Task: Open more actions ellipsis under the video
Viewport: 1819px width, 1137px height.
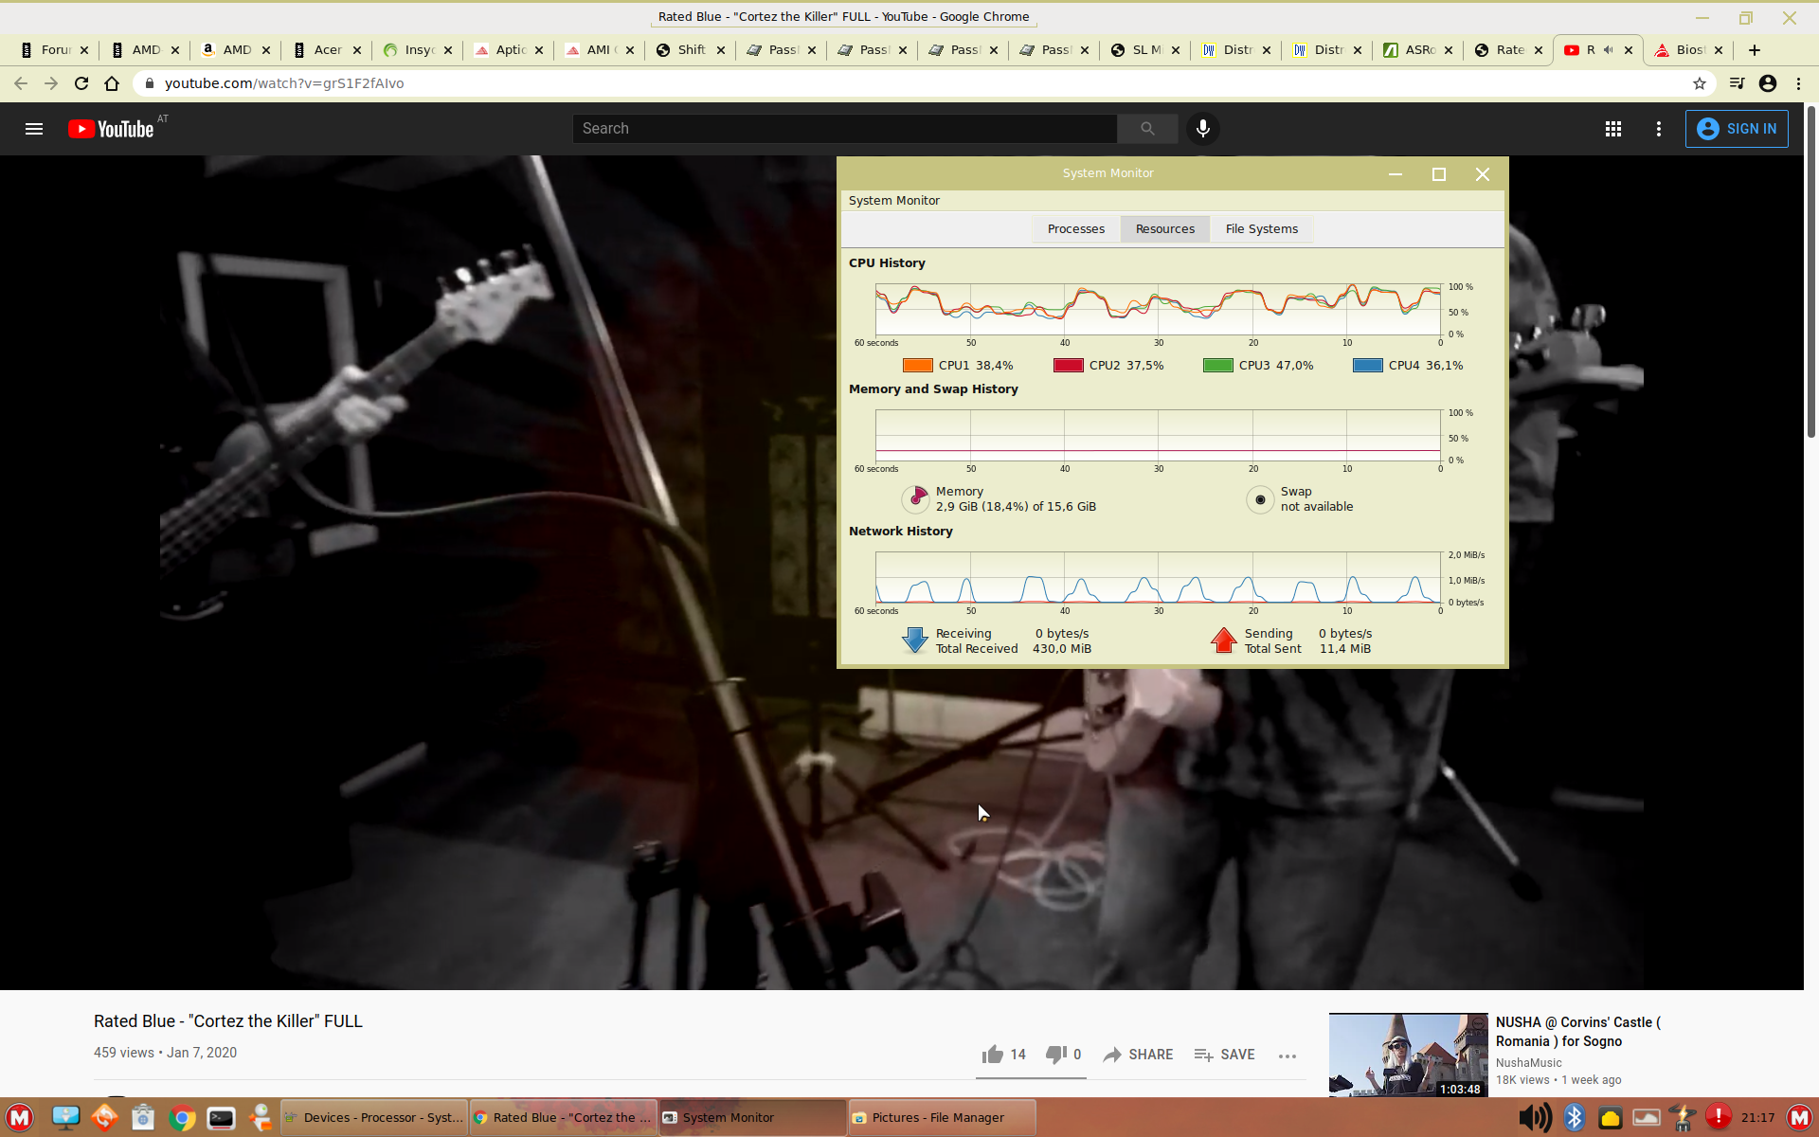Action: coord(1288,1056)
